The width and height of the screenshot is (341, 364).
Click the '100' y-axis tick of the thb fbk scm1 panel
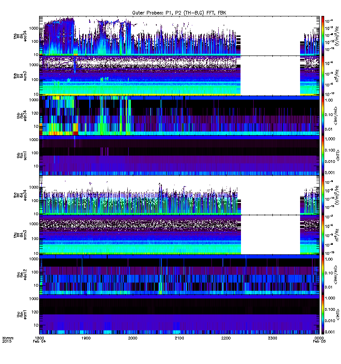coord(35,153)
